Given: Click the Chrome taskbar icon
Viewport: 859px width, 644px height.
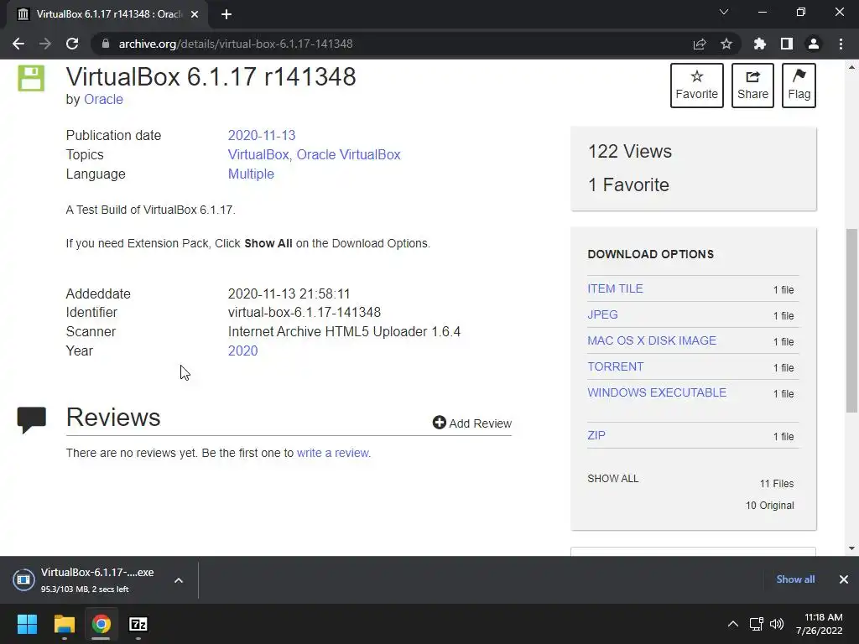Looking at the screenshot, I should click(101, 624).
